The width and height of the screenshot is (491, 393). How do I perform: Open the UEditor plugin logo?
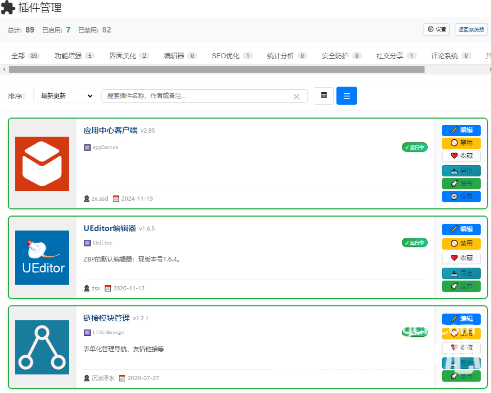click(x=42, y=257)
